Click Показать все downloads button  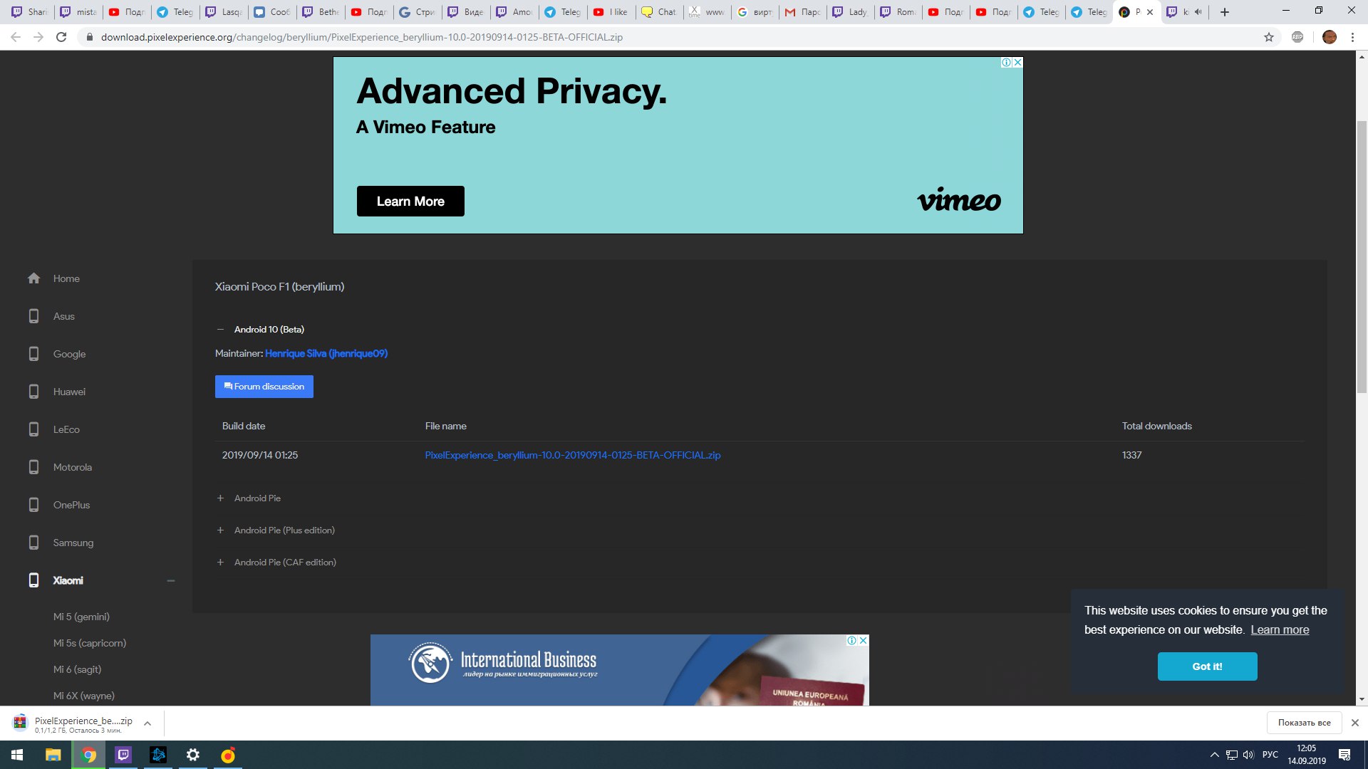(1304, 723)
